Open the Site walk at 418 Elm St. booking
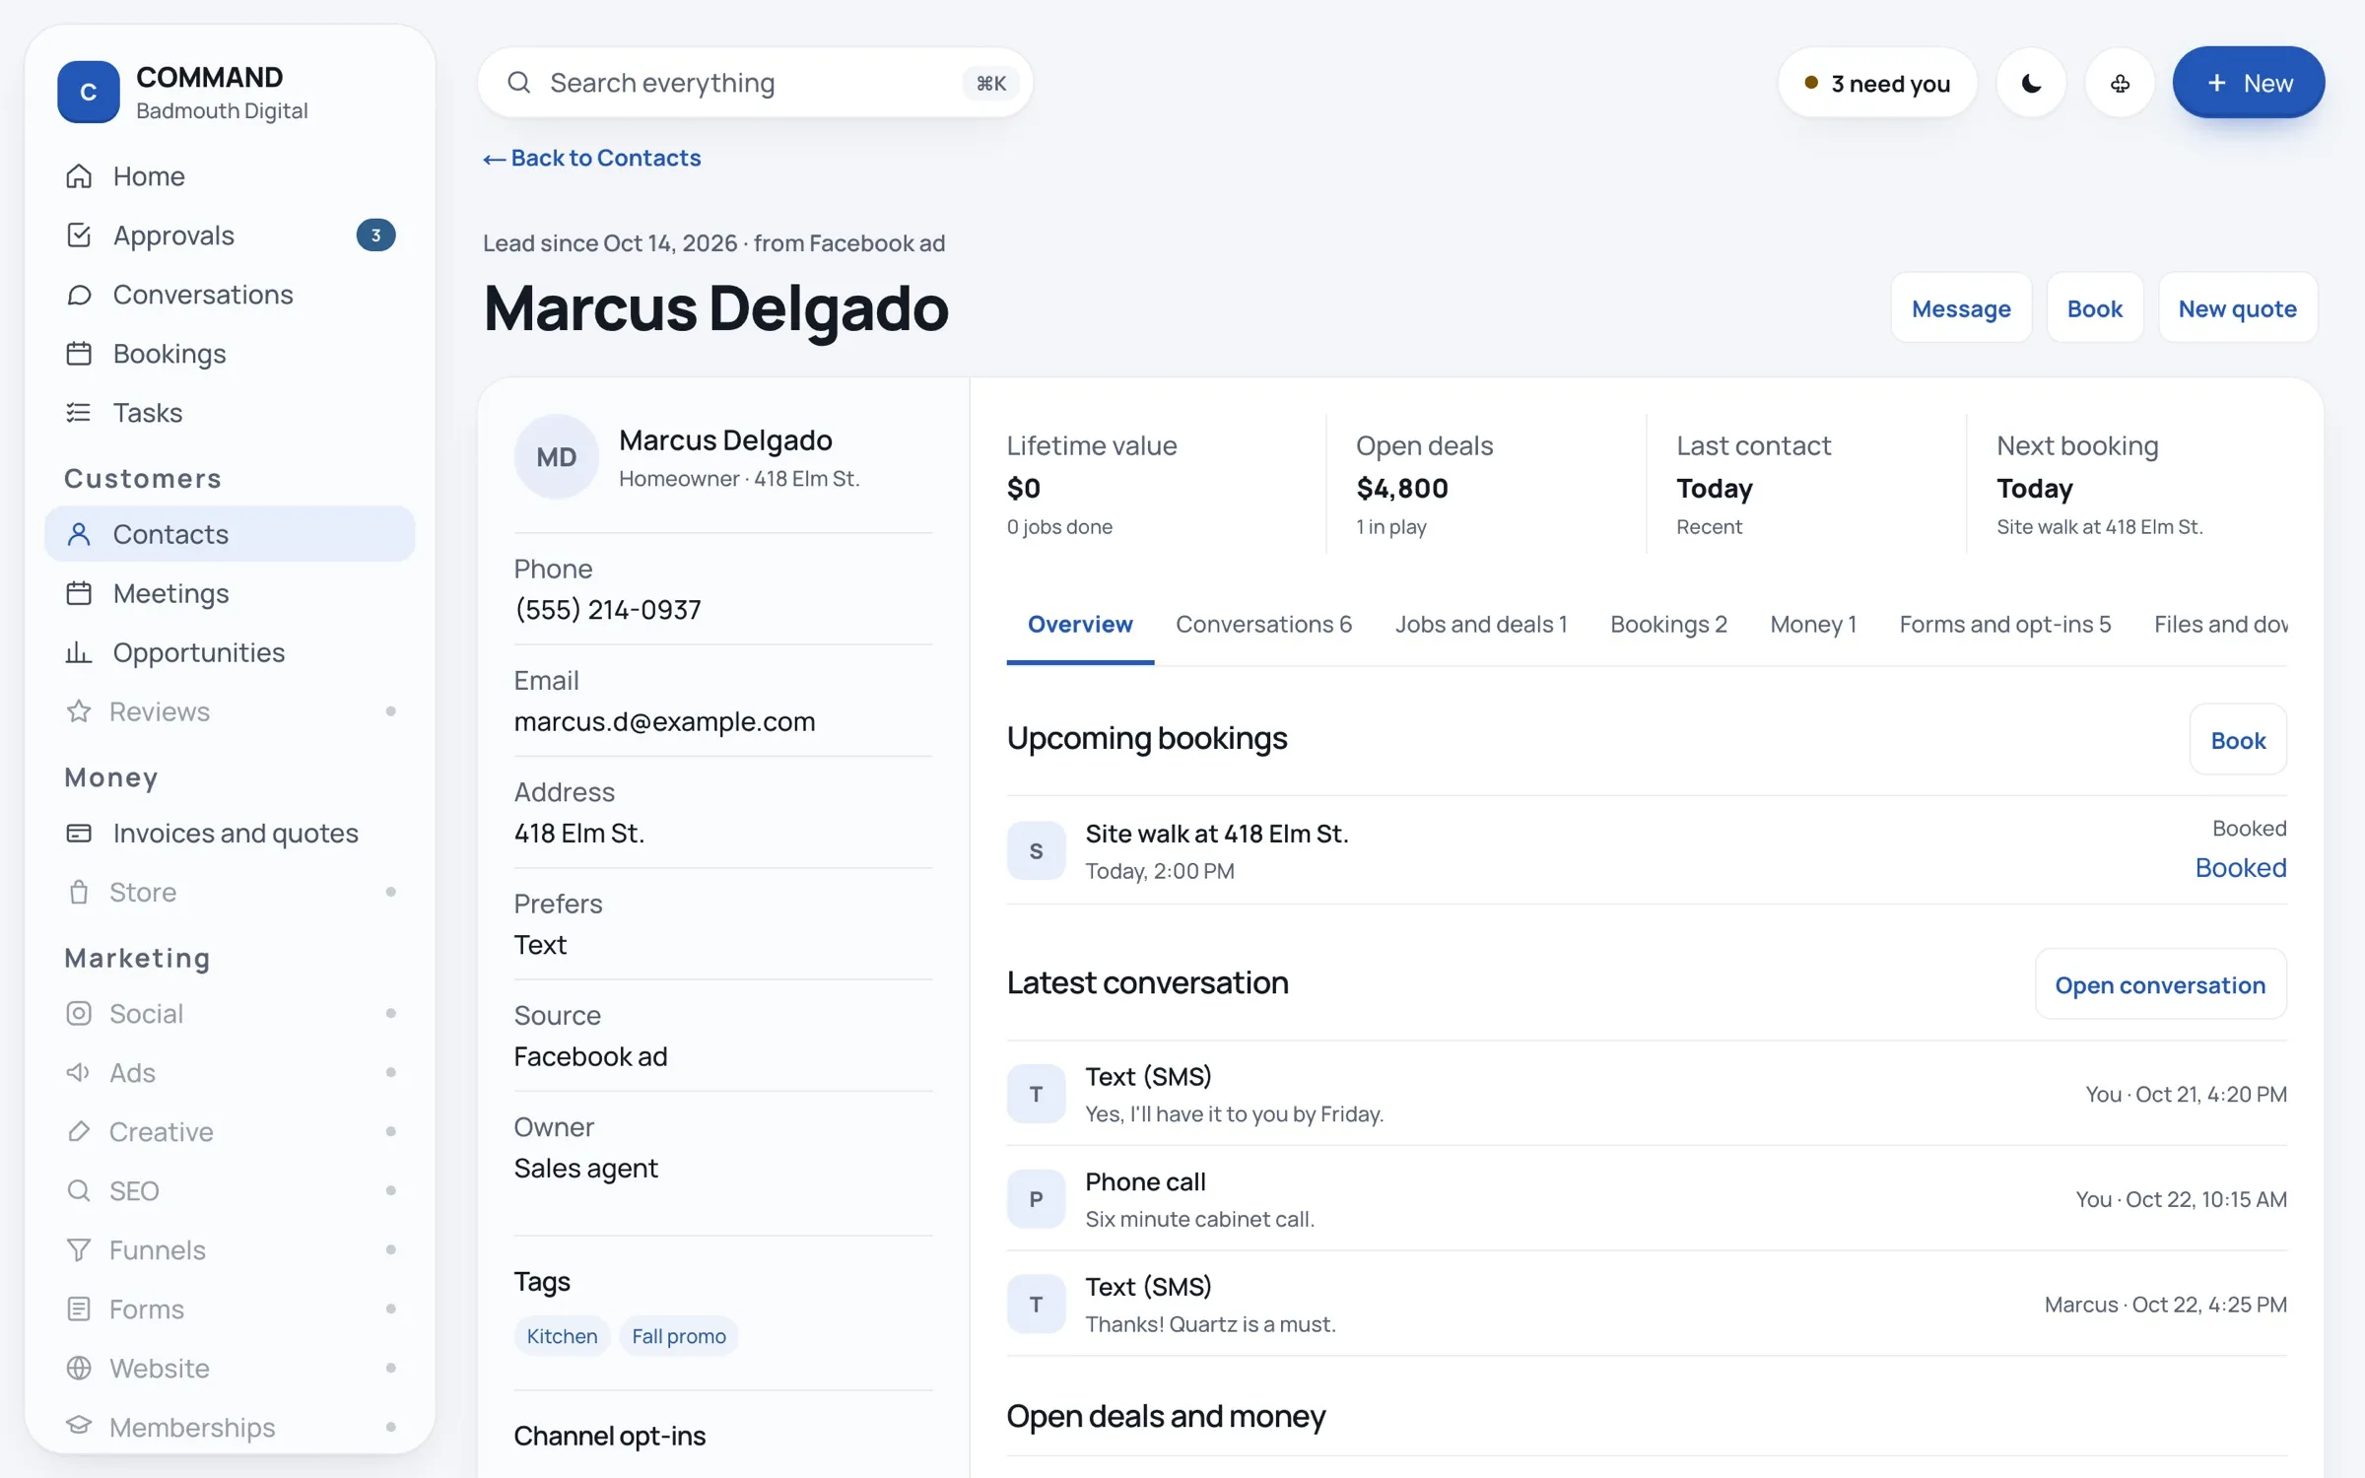 click(1647, 850)
